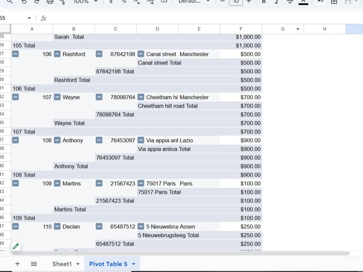Click the "Assen" cell
This screenshot has width=363, height=272.
[199, 227]
